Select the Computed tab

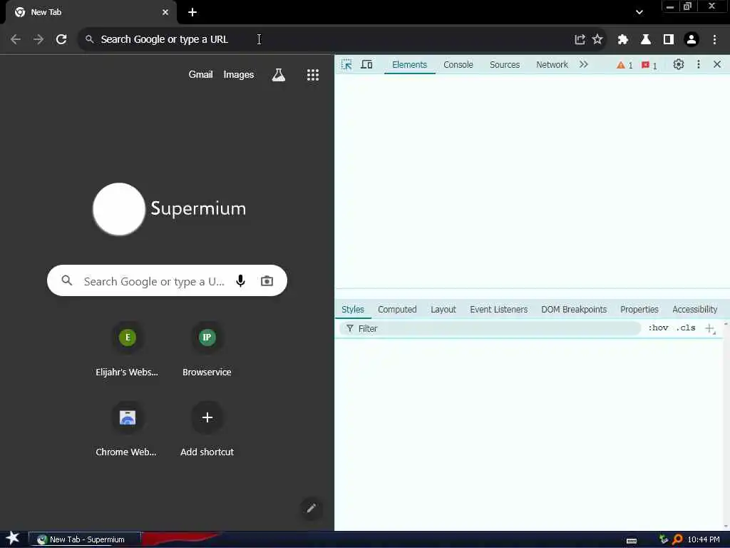pyautogui.click(x=397, y=310)
